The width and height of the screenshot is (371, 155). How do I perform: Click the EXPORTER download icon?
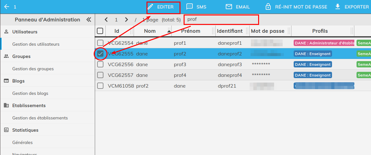338,7
